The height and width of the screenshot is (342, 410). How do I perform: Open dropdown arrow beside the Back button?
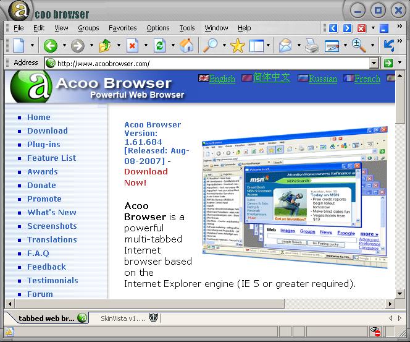pyautogui.click(x=64, y=45)
